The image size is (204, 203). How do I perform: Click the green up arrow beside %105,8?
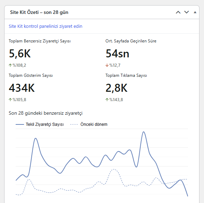(10, 100)
